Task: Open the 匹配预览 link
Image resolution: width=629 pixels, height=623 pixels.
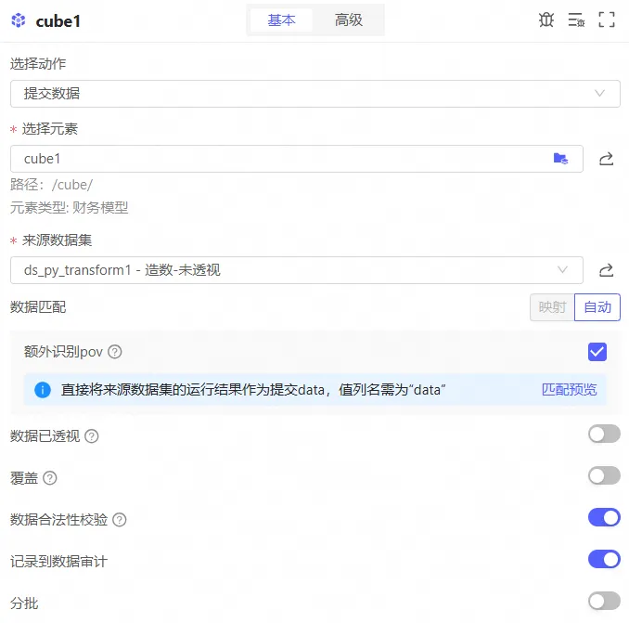Action: (x=569, y=390)
